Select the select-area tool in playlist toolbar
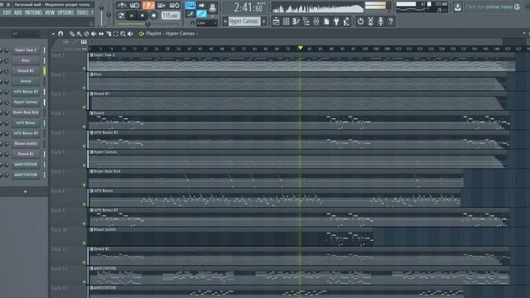The height and width of the screenshot is (298, 530). point(116,34)
